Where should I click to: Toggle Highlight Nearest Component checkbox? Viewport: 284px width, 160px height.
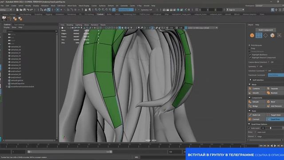click(x=250, y=58)
